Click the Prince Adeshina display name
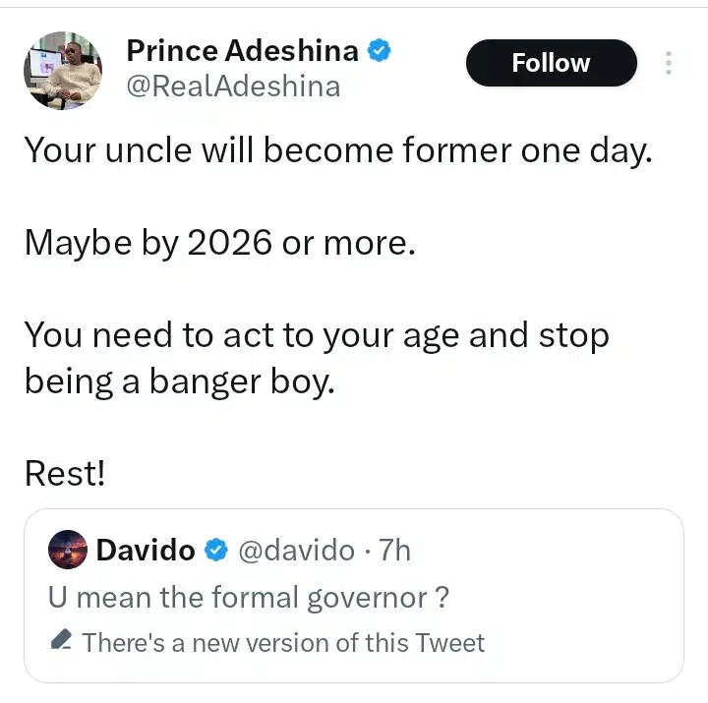This screenshot has width=708, height=703. click(x=244, y=49)
